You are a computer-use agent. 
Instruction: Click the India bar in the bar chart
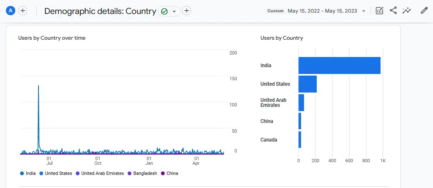coord(340,65)
